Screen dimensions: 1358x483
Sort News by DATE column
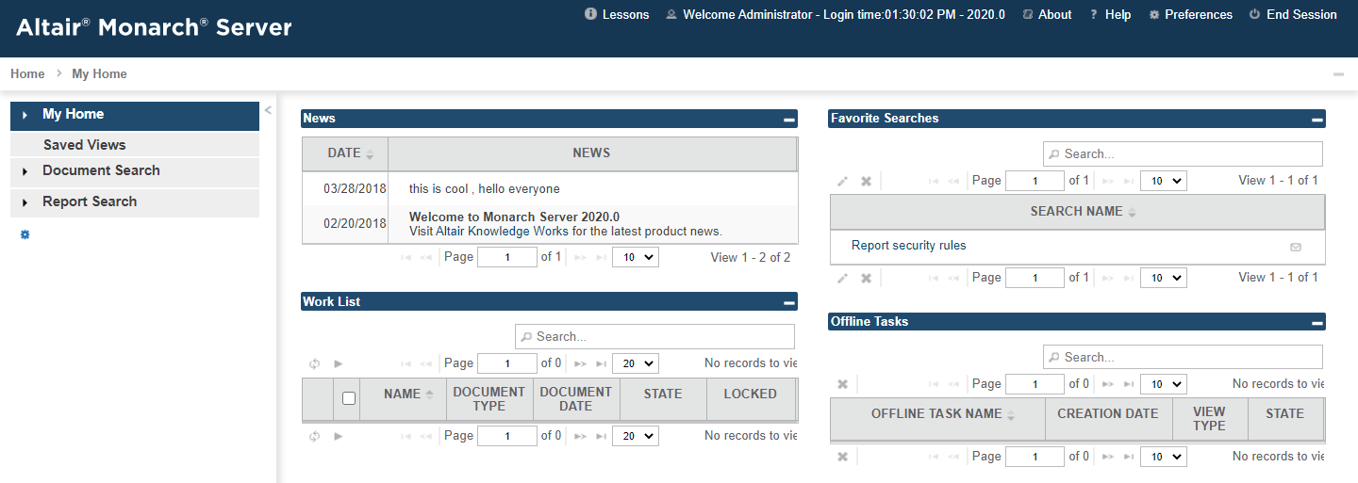pos(345,153)
